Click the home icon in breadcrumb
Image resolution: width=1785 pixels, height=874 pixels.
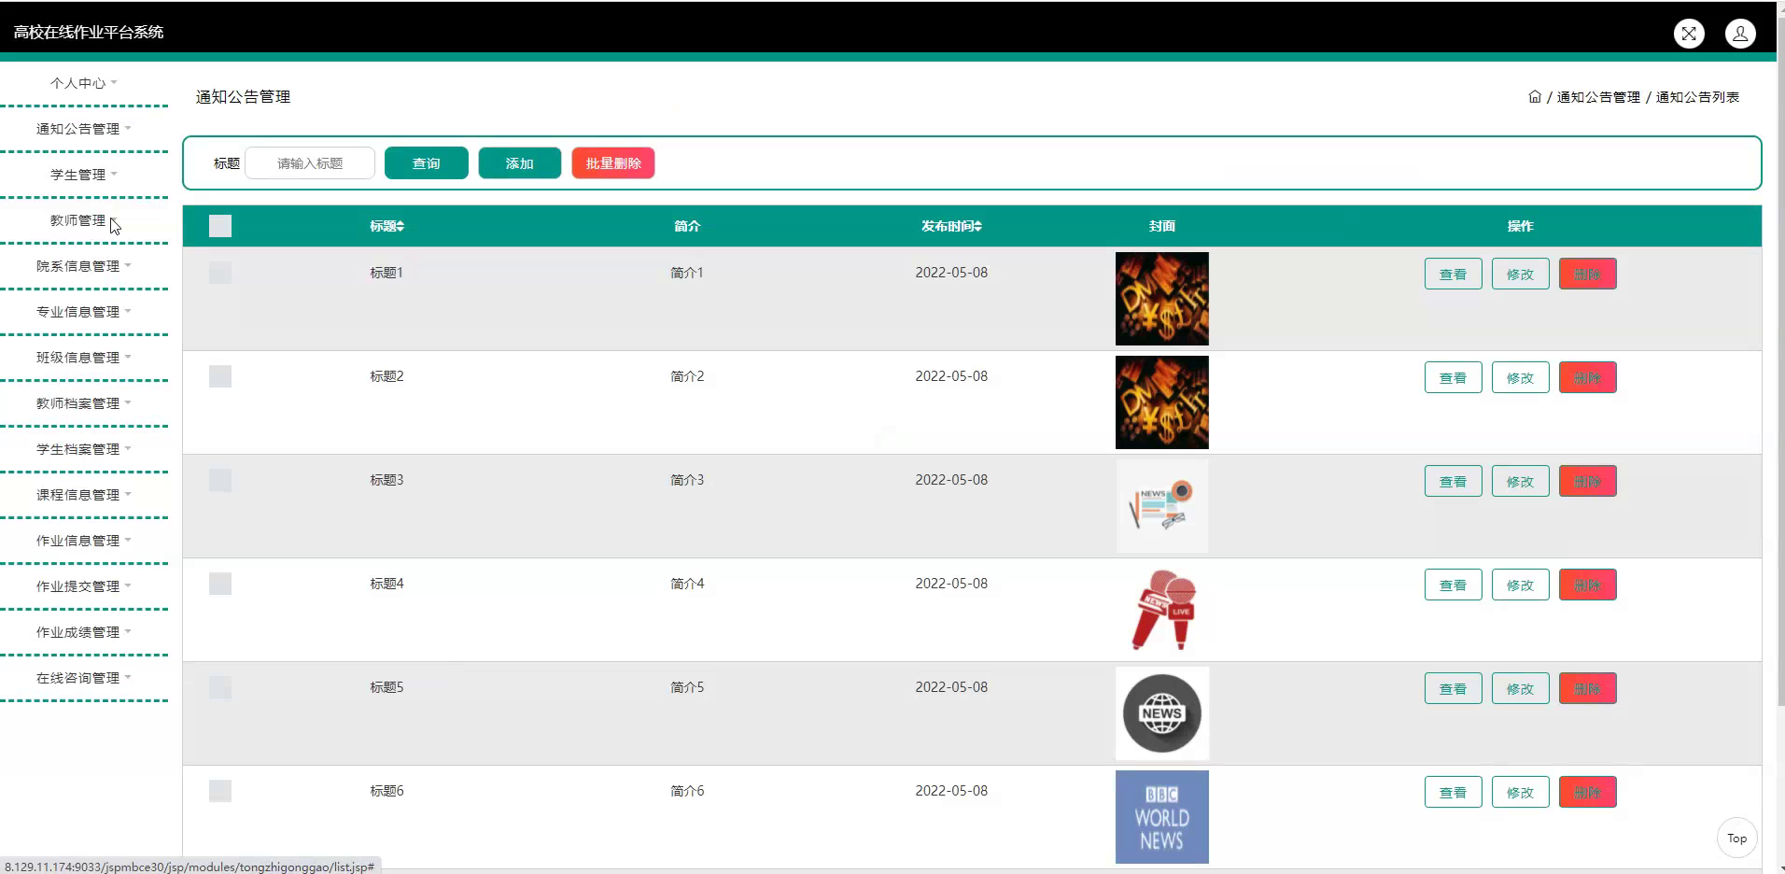1535,97
